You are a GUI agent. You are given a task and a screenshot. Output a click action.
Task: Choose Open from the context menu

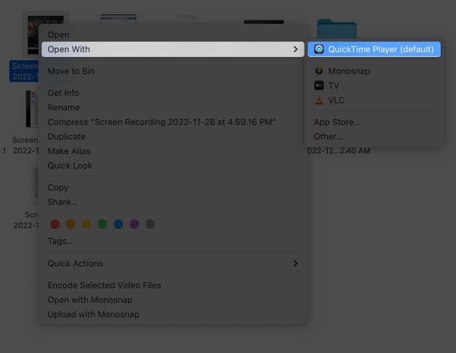point(173,34)
